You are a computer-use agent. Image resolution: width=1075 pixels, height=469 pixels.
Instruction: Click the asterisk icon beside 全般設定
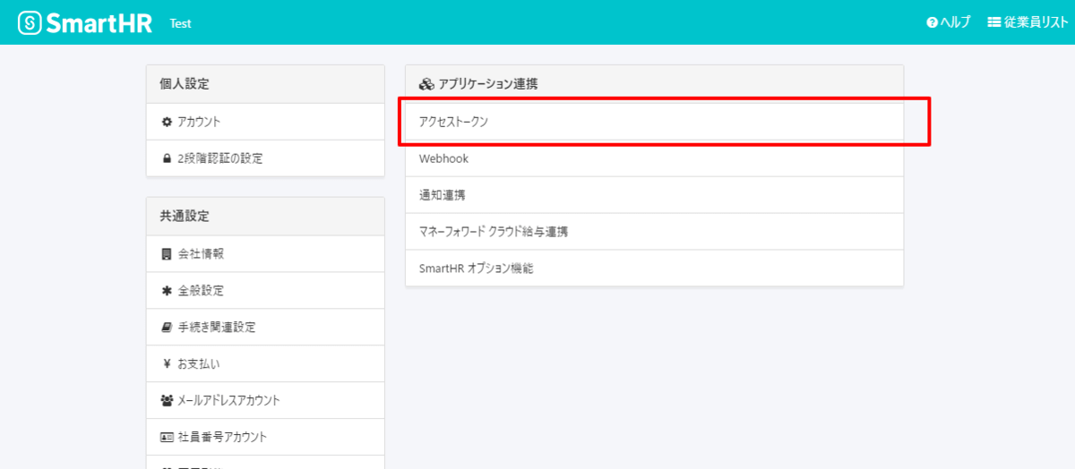click(x=167, y=291)
